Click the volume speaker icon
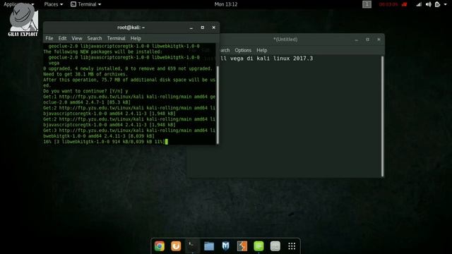This screenshot has width=452, height=254. tap(429, 4)
